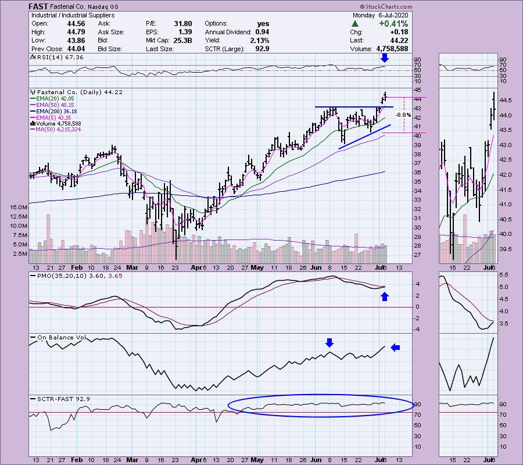Screen dimensions: 523x465
Task: Click the 'Fastenal Co.' company name in the header
Action: pos(68,6)
